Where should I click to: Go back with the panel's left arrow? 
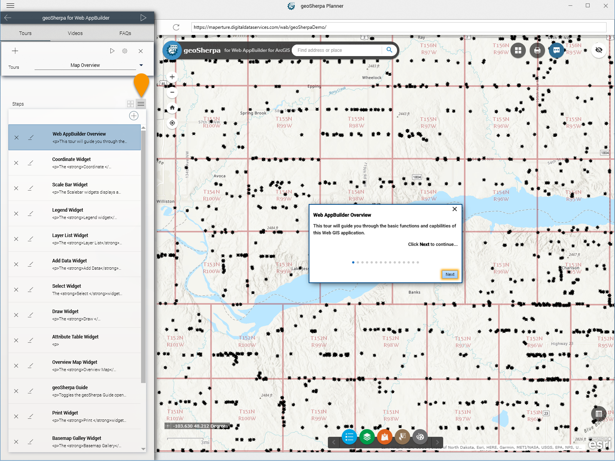click(8, 18)
